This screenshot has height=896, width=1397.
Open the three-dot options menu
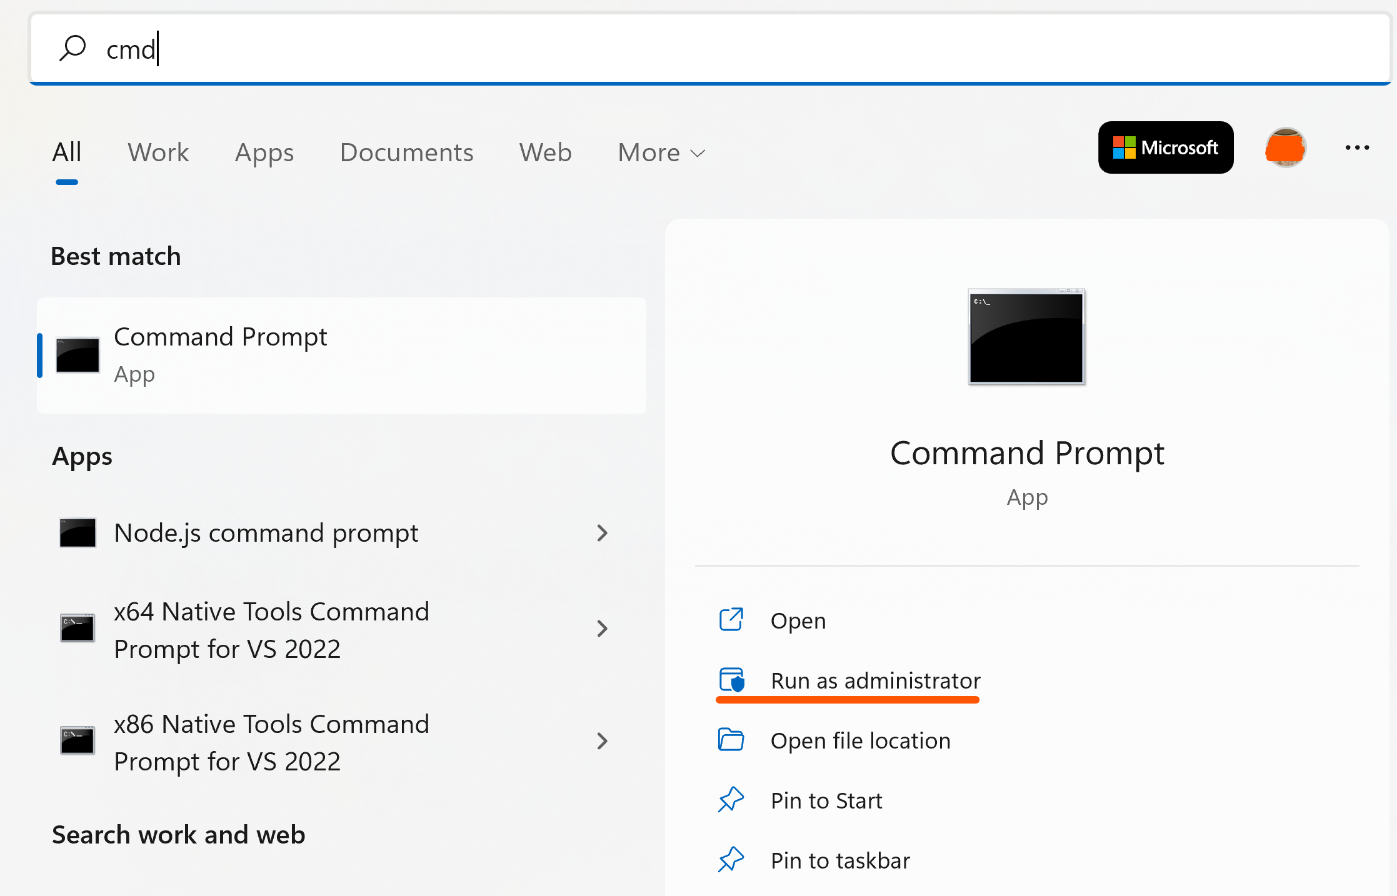pyautogui.click(x=1357, y=148)
